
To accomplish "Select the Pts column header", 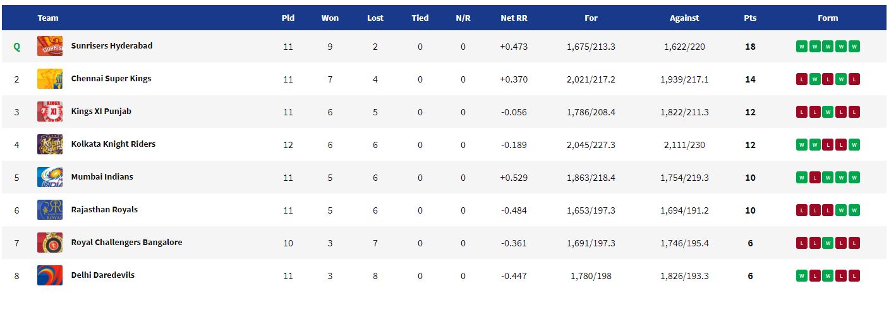I will 750,18.
